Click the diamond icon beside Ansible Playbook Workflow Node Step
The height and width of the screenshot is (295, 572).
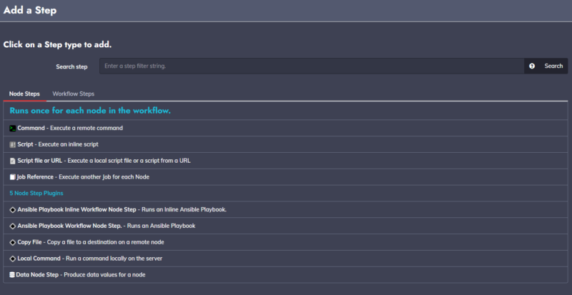12,226
